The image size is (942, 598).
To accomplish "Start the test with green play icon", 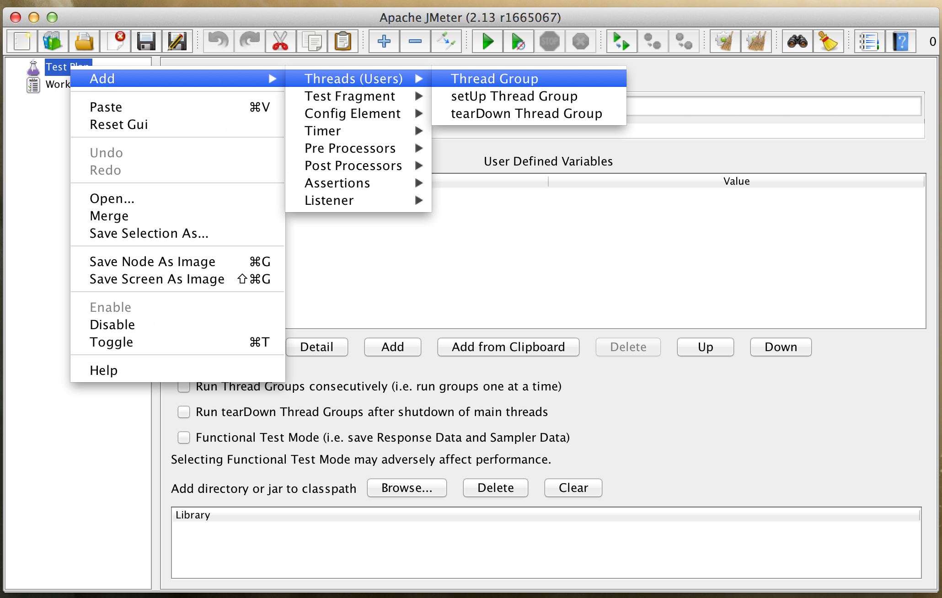I will (487, 42).
